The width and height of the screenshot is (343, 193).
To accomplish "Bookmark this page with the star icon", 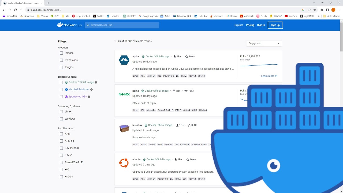I will pyautogui.click(x=315, y=10).
